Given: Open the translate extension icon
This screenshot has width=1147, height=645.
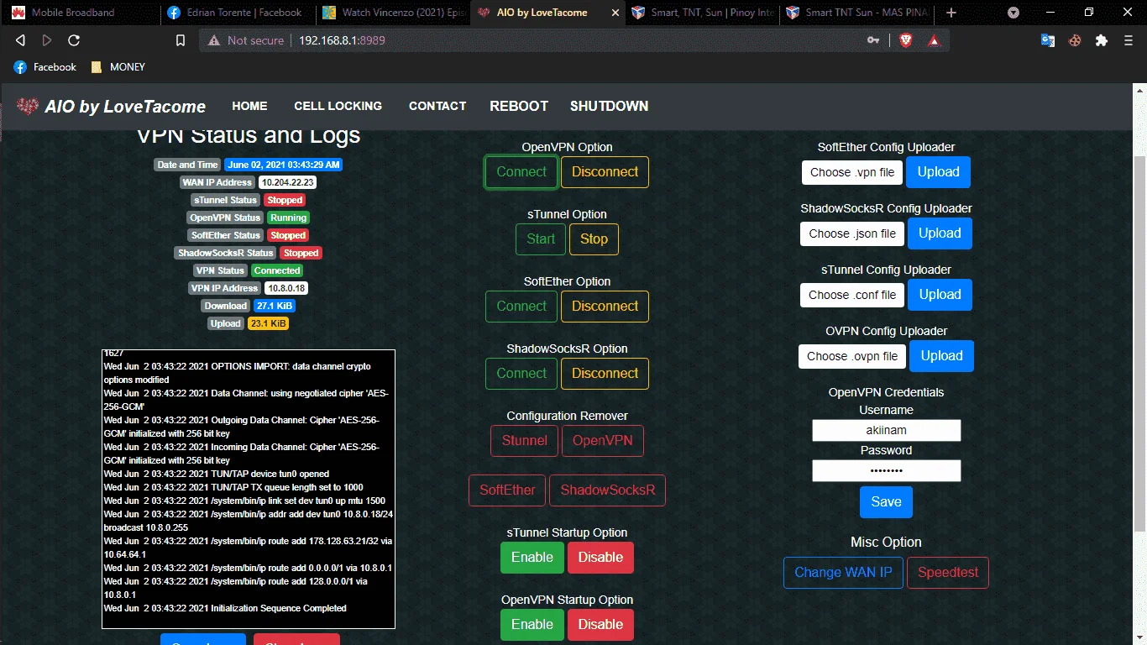Looking at the screenshot, I should [x=1048, y=40].
